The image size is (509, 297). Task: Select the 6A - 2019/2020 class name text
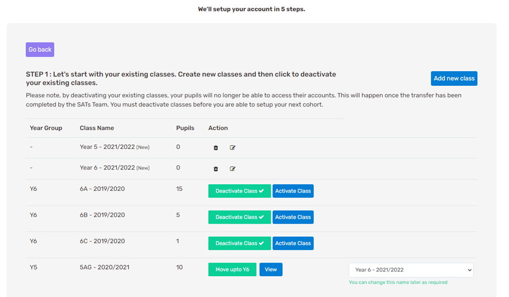pos(102,189)
